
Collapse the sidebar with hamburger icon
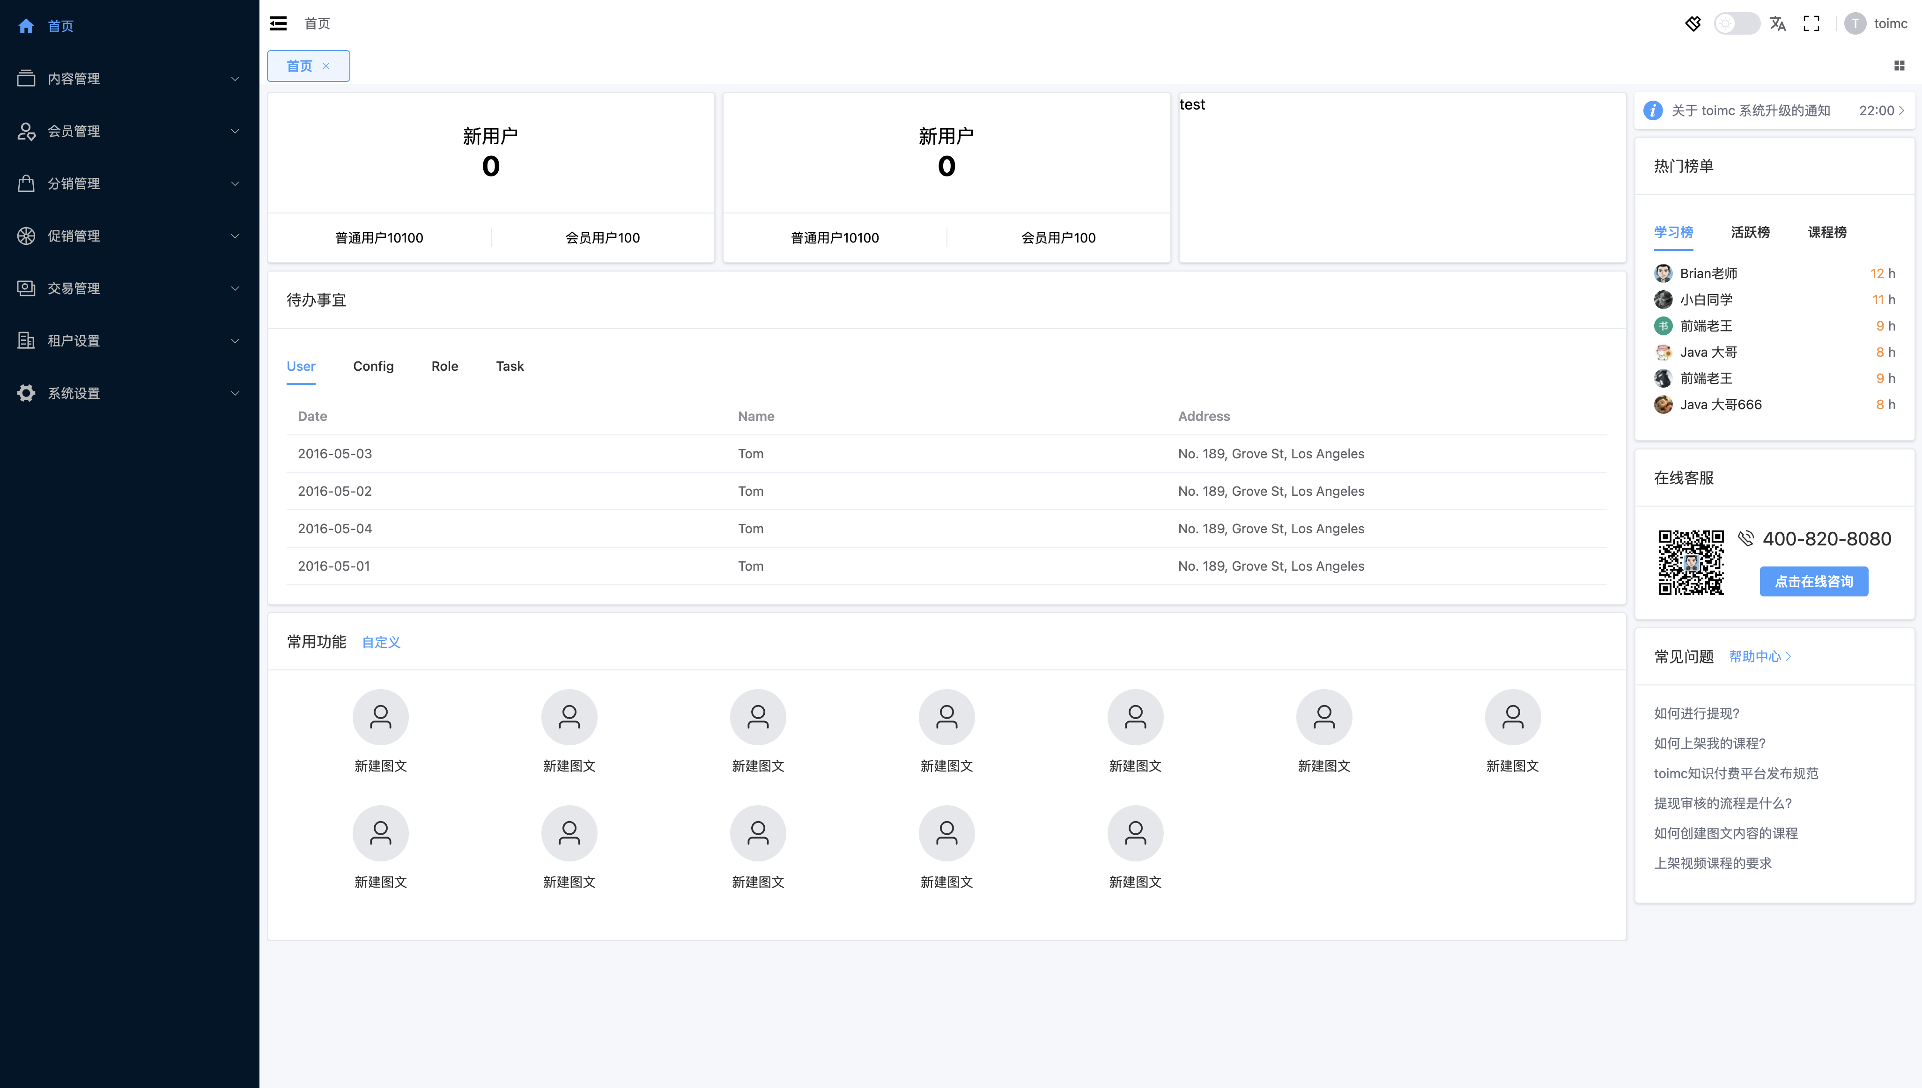(x=278, y=23)
